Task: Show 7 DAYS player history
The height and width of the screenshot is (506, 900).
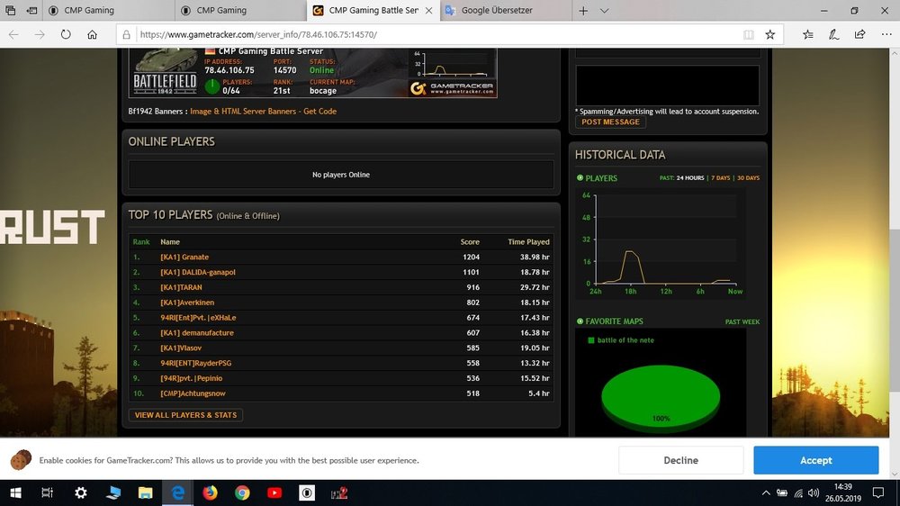Action: [x=719, y=178]
